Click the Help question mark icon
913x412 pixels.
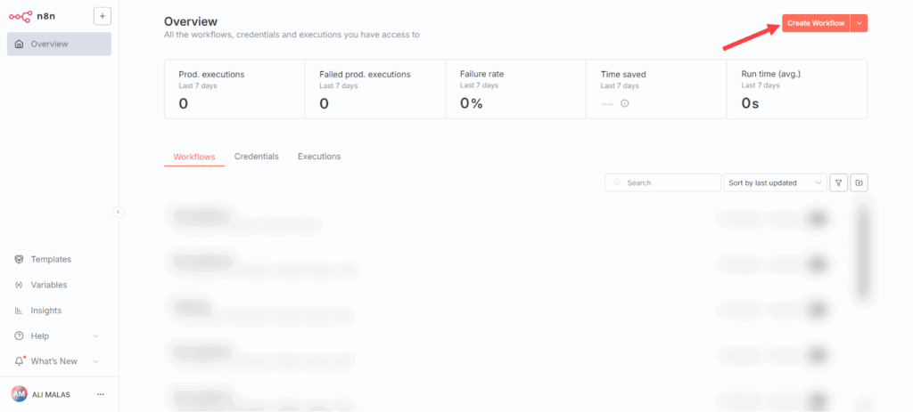(20, 336)
